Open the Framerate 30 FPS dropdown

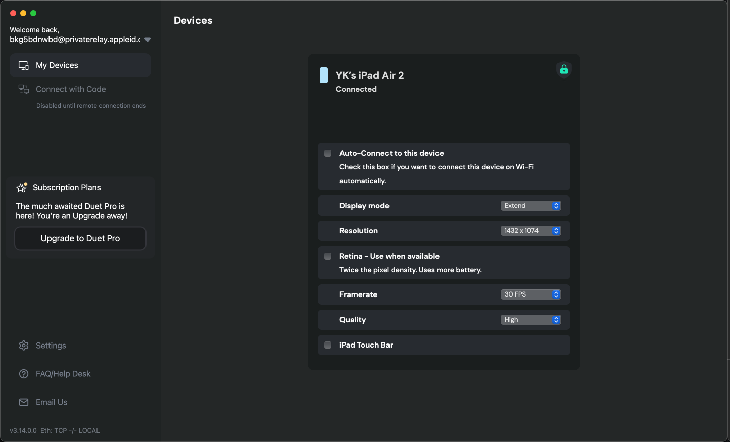[x=531, y=294]
